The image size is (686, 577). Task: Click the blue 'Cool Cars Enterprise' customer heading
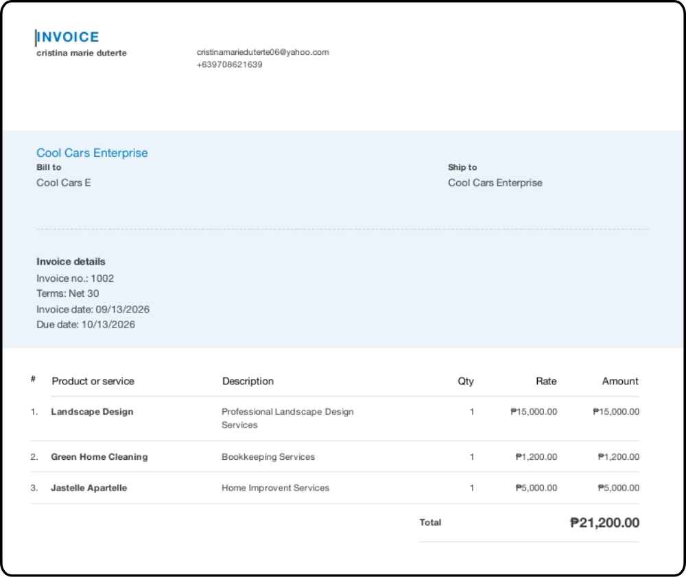point(92,153)
